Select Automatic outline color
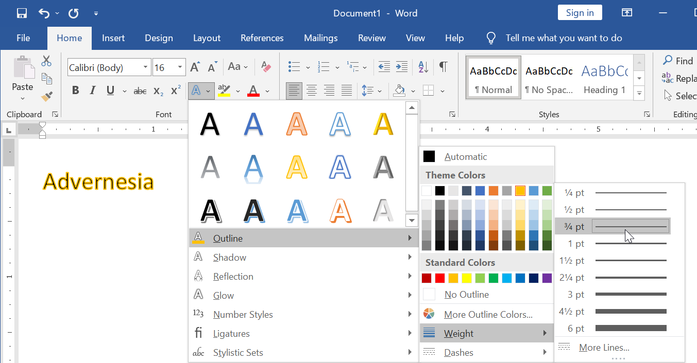Viewport: 697px width, 363px height. pyautogui.click(x=487, y=156)
